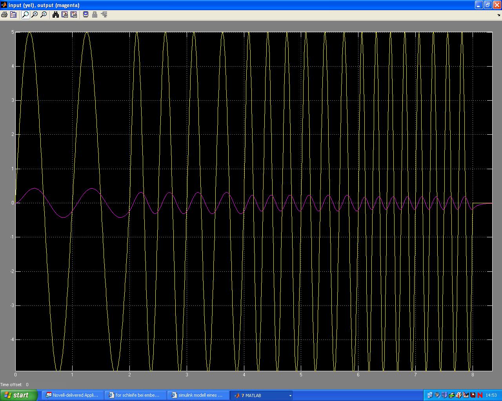Open the scope Parameters dialog
The width and height of the screenshot is (502, 401).
[13, 14]
